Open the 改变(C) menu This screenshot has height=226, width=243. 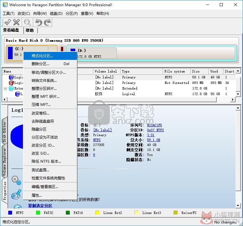pos(24,14)
